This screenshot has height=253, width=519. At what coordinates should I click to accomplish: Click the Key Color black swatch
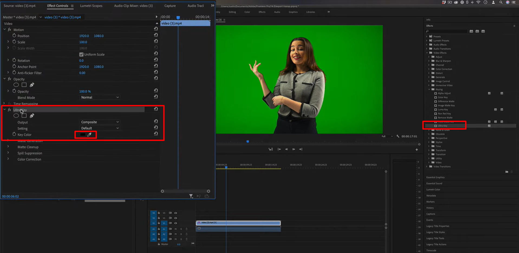coord(83,134)
